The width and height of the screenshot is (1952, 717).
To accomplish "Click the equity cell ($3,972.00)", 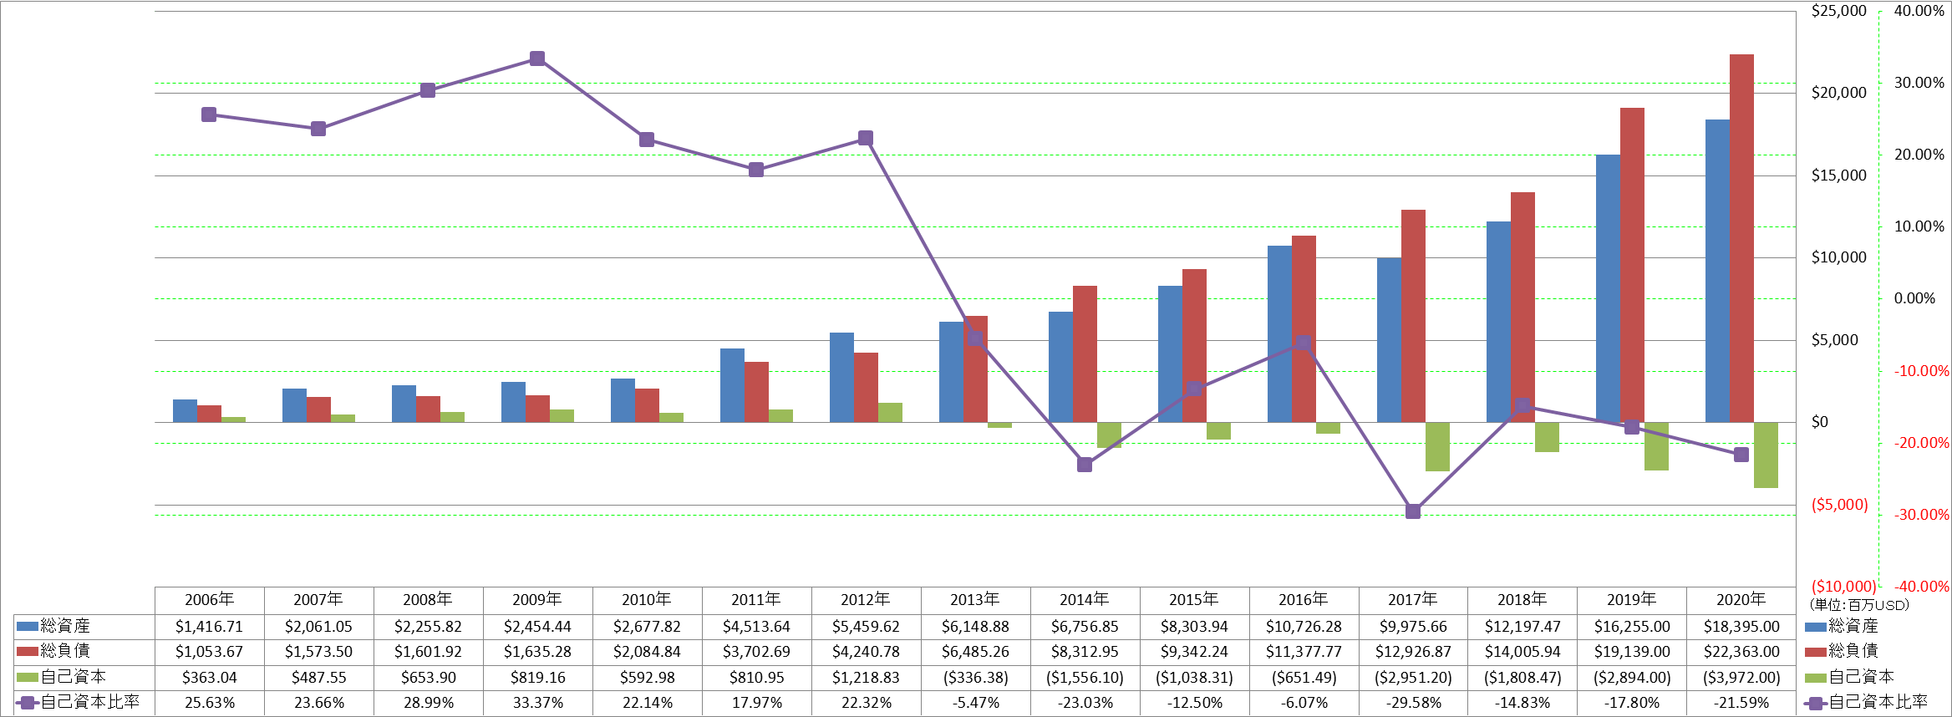I will [1741, 677].
